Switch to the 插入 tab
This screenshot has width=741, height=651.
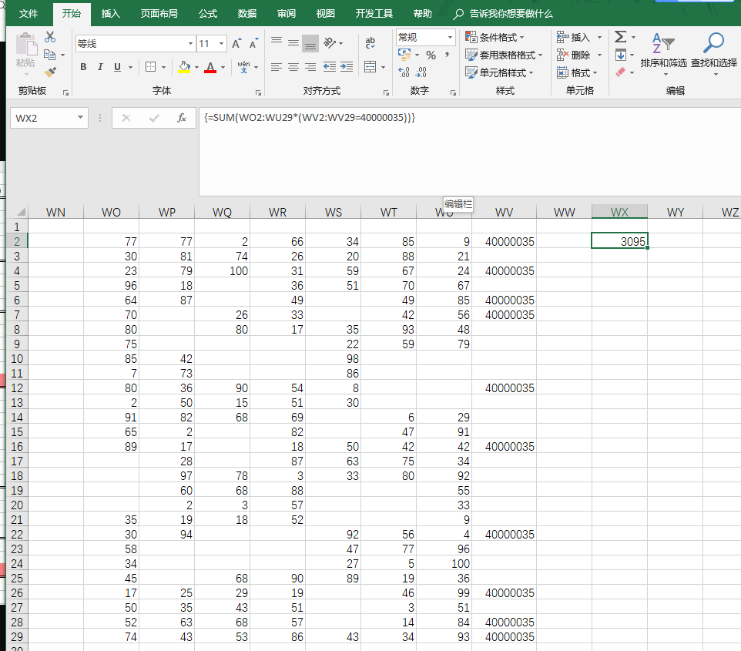coord(111,14)
